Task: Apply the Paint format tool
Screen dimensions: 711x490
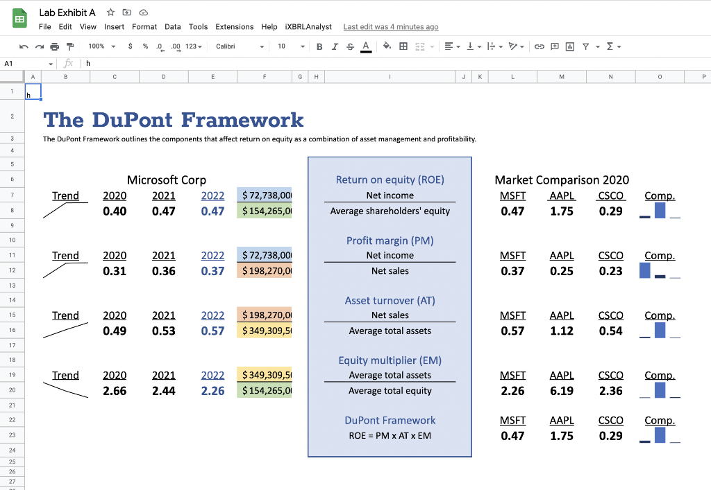Action: [x=70, y=46]
